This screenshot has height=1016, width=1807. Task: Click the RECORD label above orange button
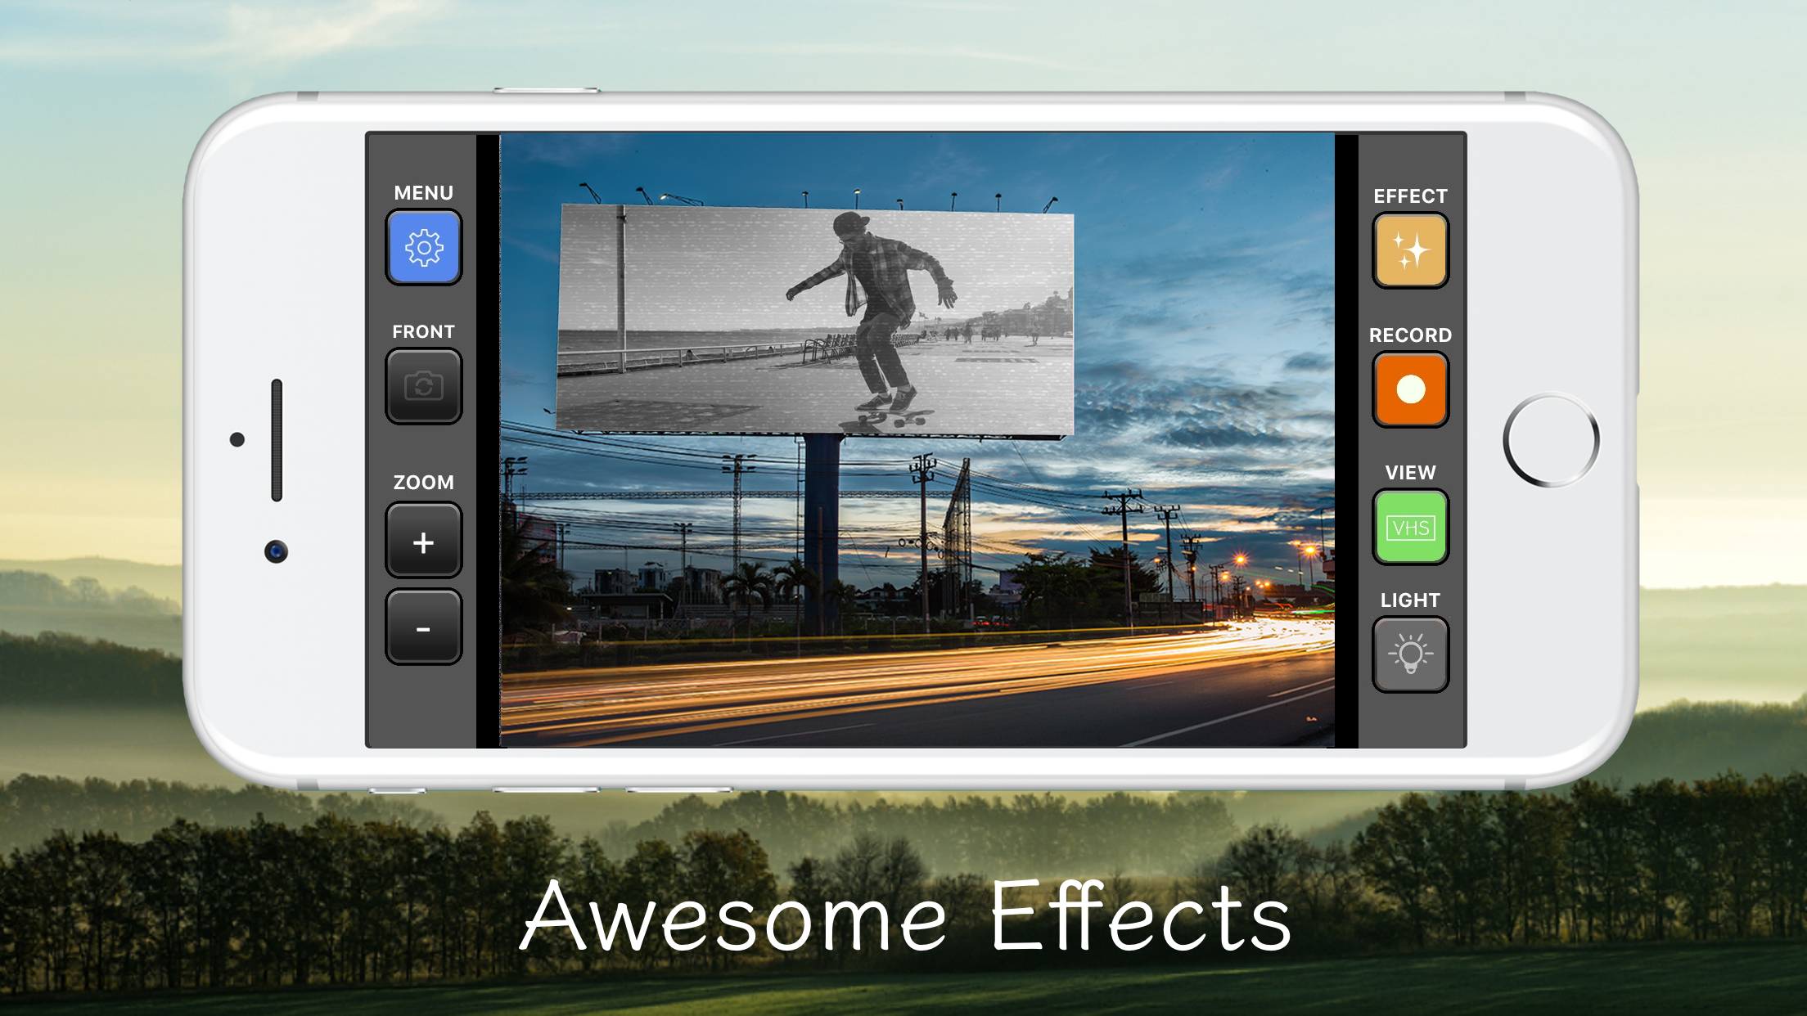1410,335
